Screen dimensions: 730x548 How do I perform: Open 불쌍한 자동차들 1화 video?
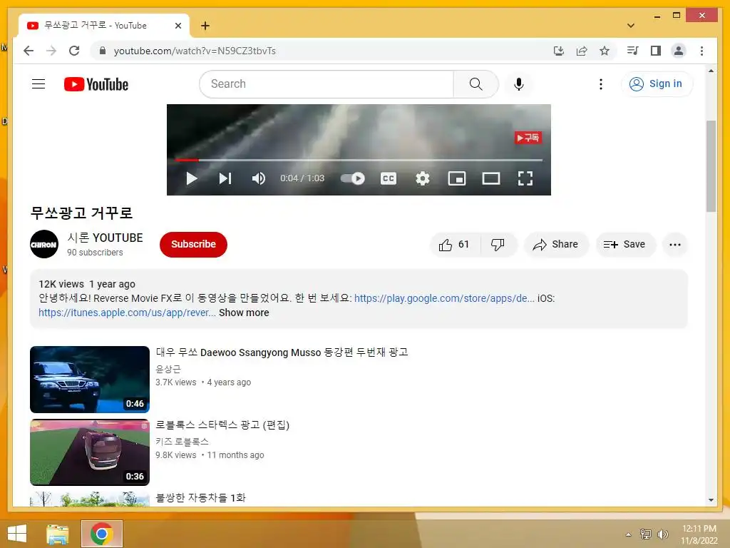(200, 497)
